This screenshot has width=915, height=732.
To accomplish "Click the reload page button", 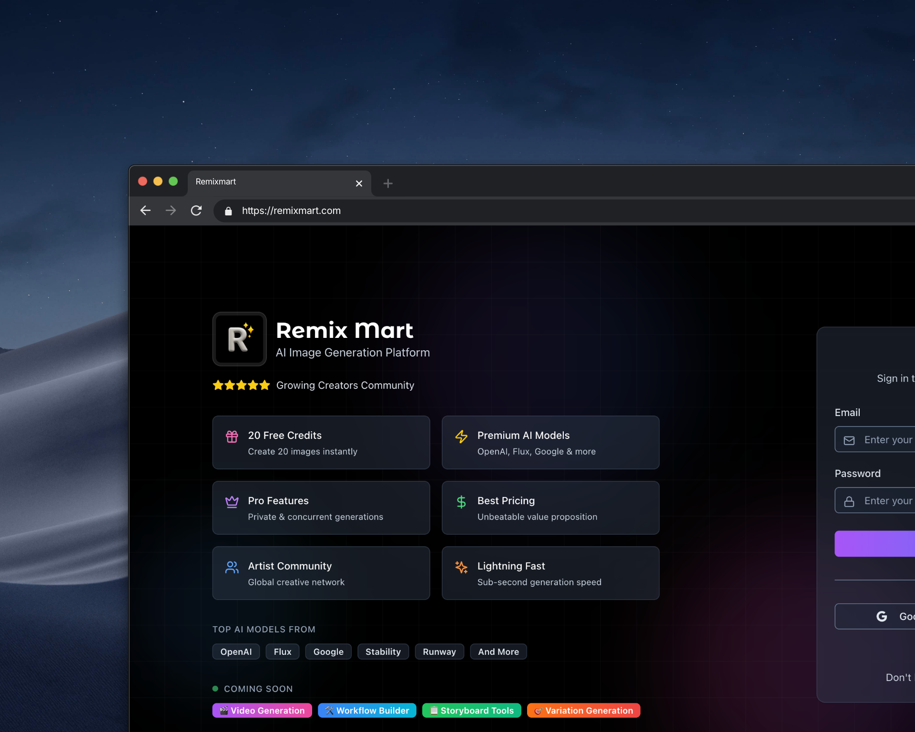I will point(196,210).
